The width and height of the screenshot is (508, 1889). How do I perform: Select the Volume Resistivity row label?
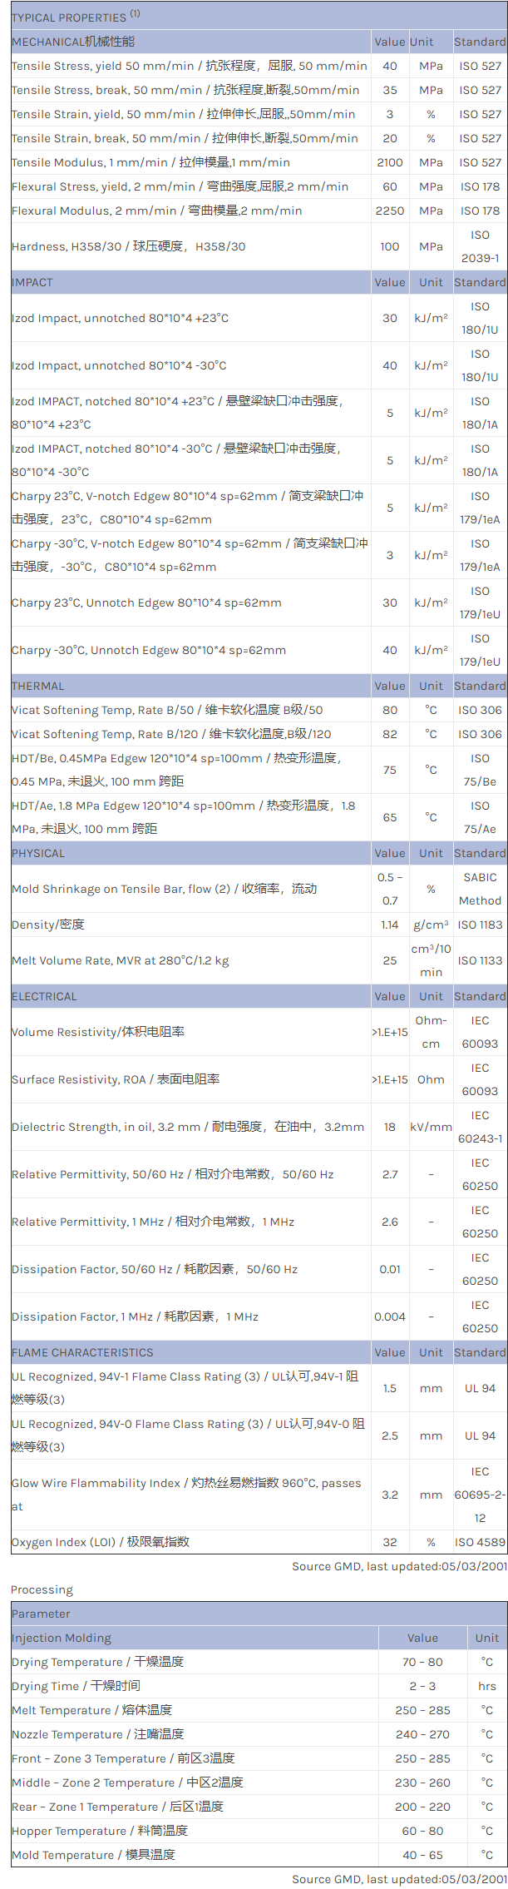coord(98,1033)
